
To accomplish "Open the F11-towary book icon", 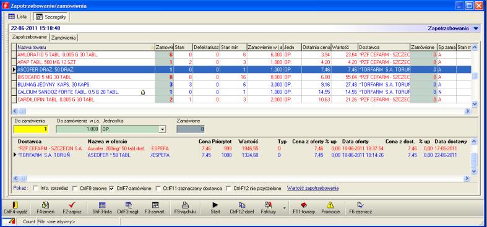I will pos(304,205).
